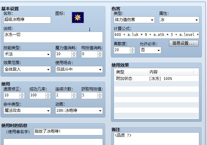Decrease the 连续次数 value with down arrow
Viewport: 207px width, 145px height.
[x=74, y=97]
